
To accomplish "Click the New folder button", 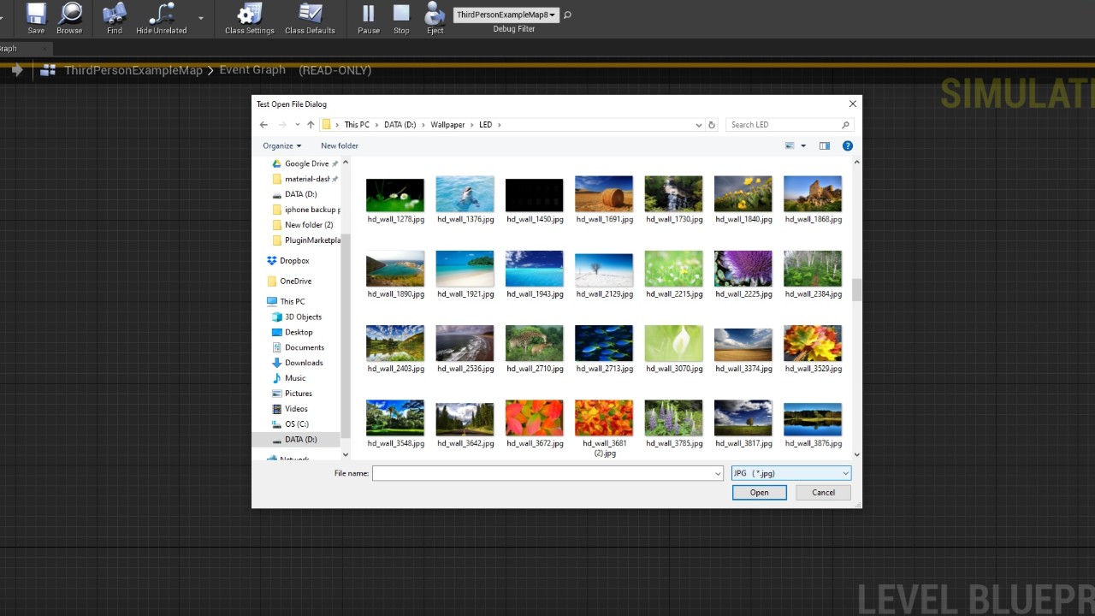I will (x=339, y=145).
